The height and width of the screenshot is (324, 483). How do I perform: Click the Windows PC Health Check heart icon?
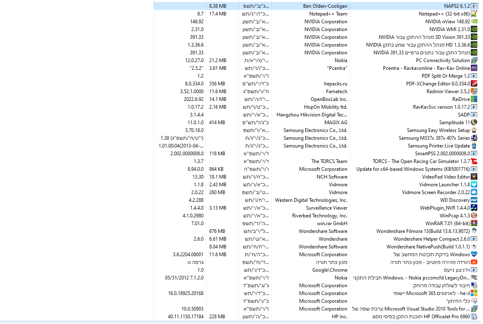474,255
